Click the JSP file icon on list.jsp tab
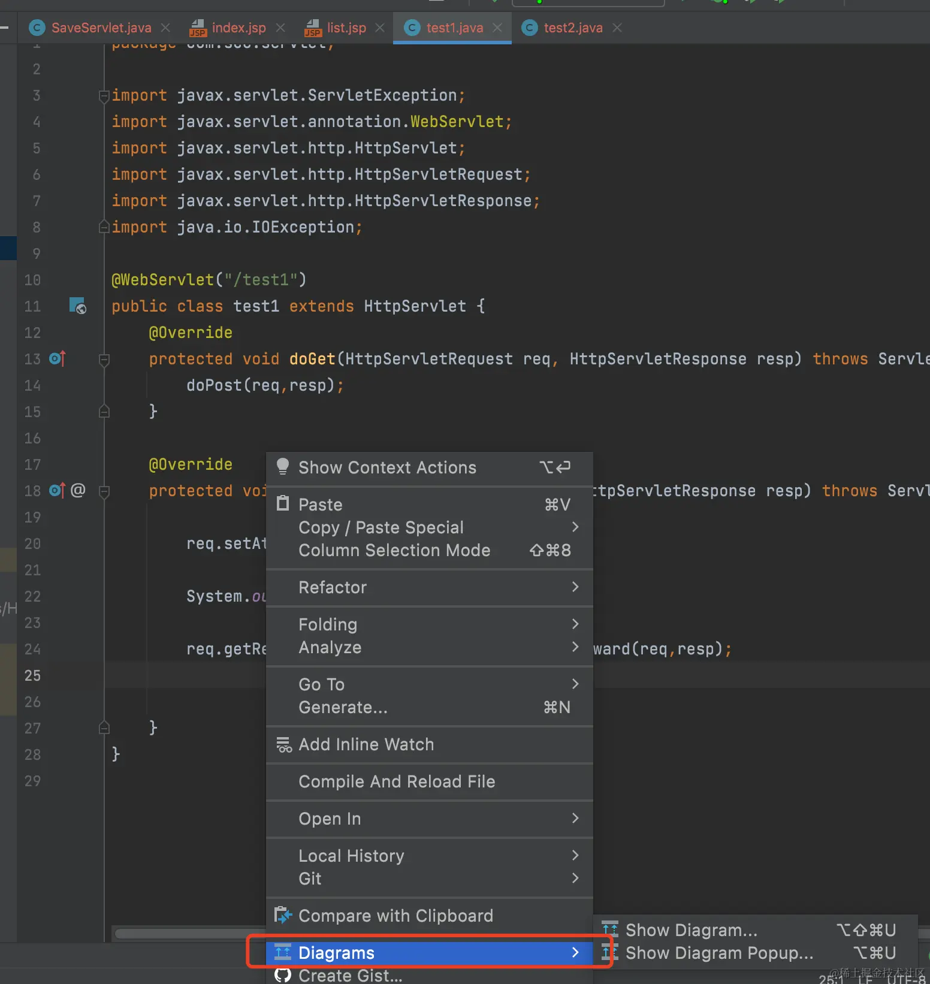This screenshot has width=930, height=984. click(x=313, y=28)
